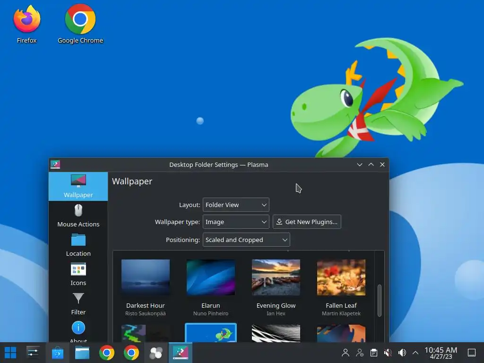This screenshot has width=484, height=363.
Task: Click the show desktop button
Action: coord(472,353)
